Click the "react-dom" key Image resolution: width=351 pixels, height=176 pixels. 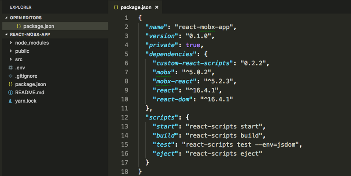(x=172, y=100)
